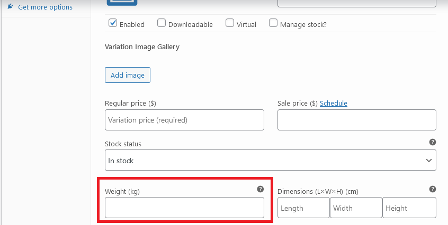Click the variation image thumbnail at top
This screenshot has height=225, width=448.
tap(122, 3)
